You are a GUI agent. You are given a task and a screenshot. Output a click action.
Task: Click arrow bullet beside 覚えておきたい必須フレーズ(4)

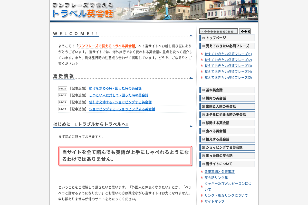[202, 71]
